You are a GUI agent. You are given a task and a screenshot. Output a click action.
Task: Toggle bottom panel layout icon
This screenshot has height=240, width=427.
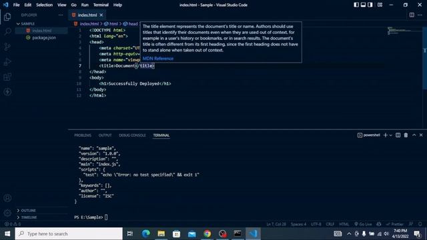pyautogui.click(x=363, y=5)
